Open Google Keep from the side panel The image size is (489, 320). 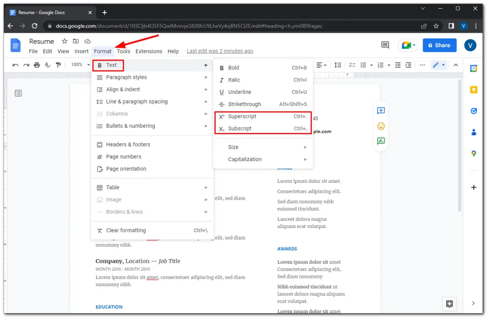[x=473, y=89]
